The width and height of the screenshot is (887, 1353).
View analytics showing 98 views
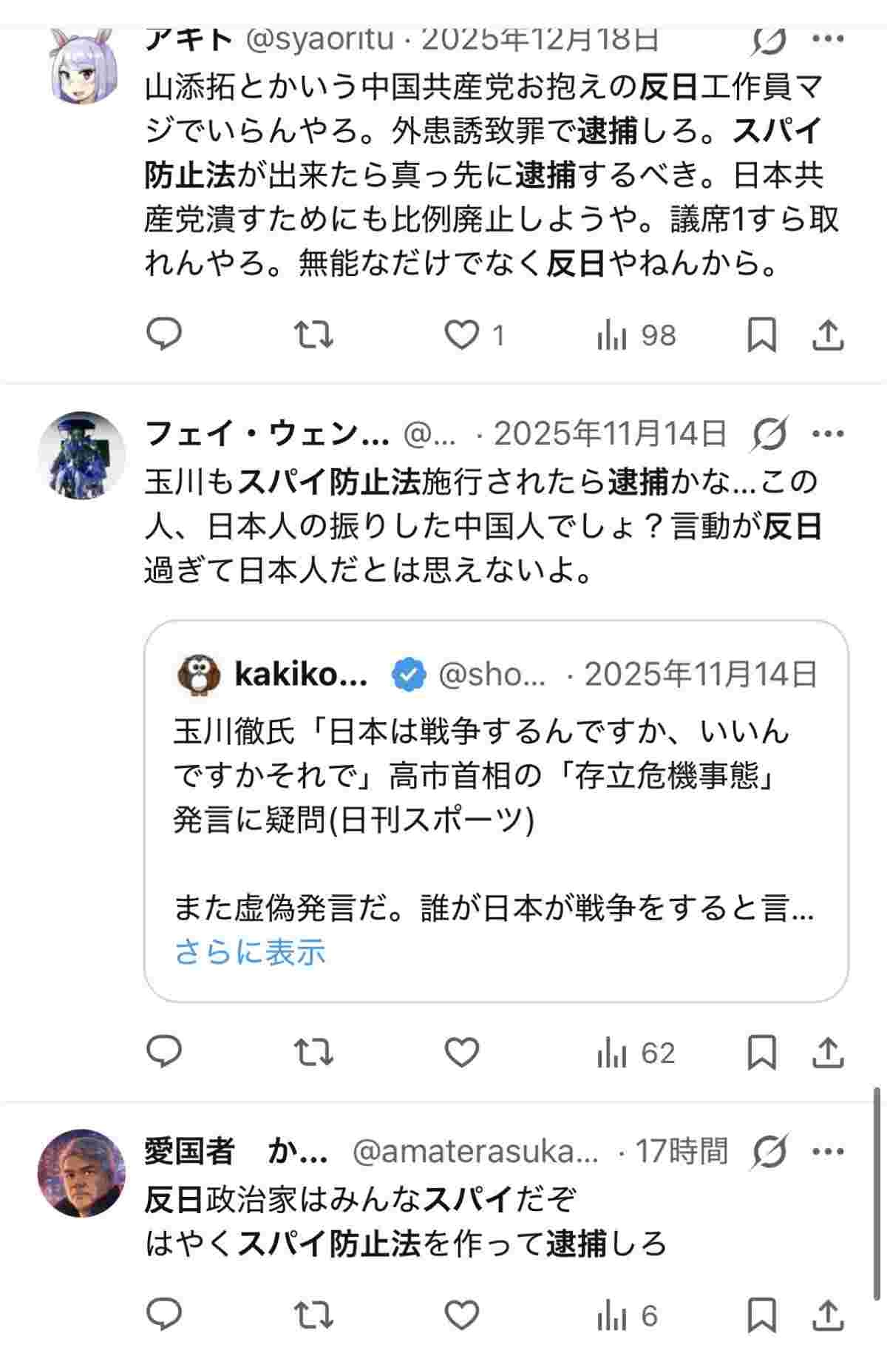pyautogui.click(x=636, y=337)
